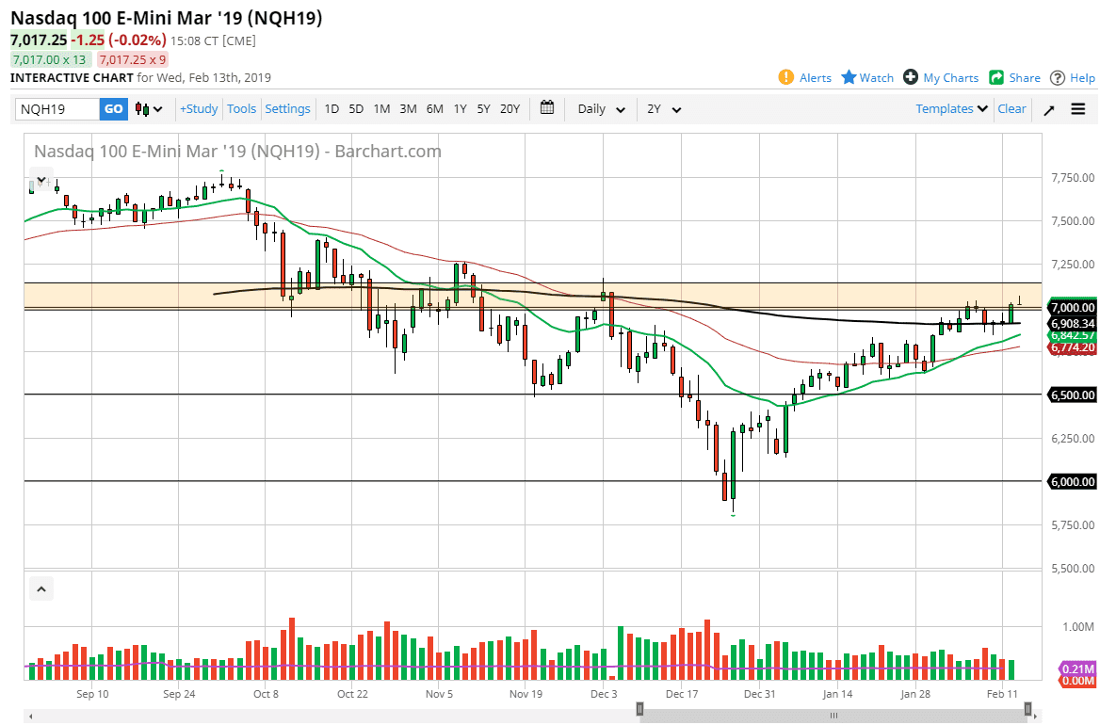Share this chart with the Share icon
This screenshot has height=725, width=1100.
pos(997,77)
